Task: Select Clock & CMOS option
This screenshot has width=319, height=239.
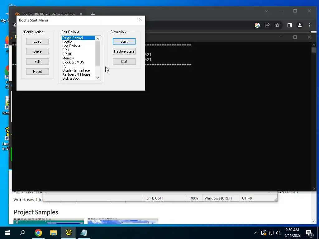Action: 78,62
